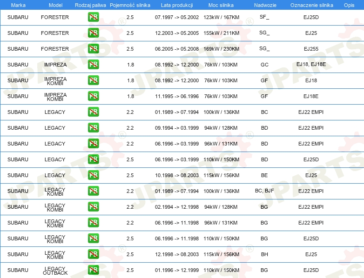This screenshot has width=364, height=278.
Task: Select the date range 02.1994 -> 12.1998
Action: [x=177, y=207]
